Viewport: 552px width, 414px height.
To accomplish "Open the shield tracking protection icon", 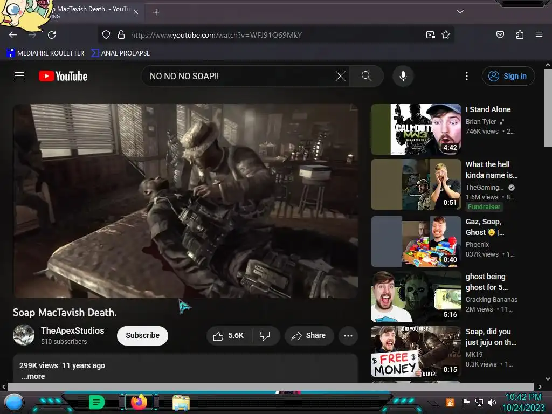I will click(106, 35).
